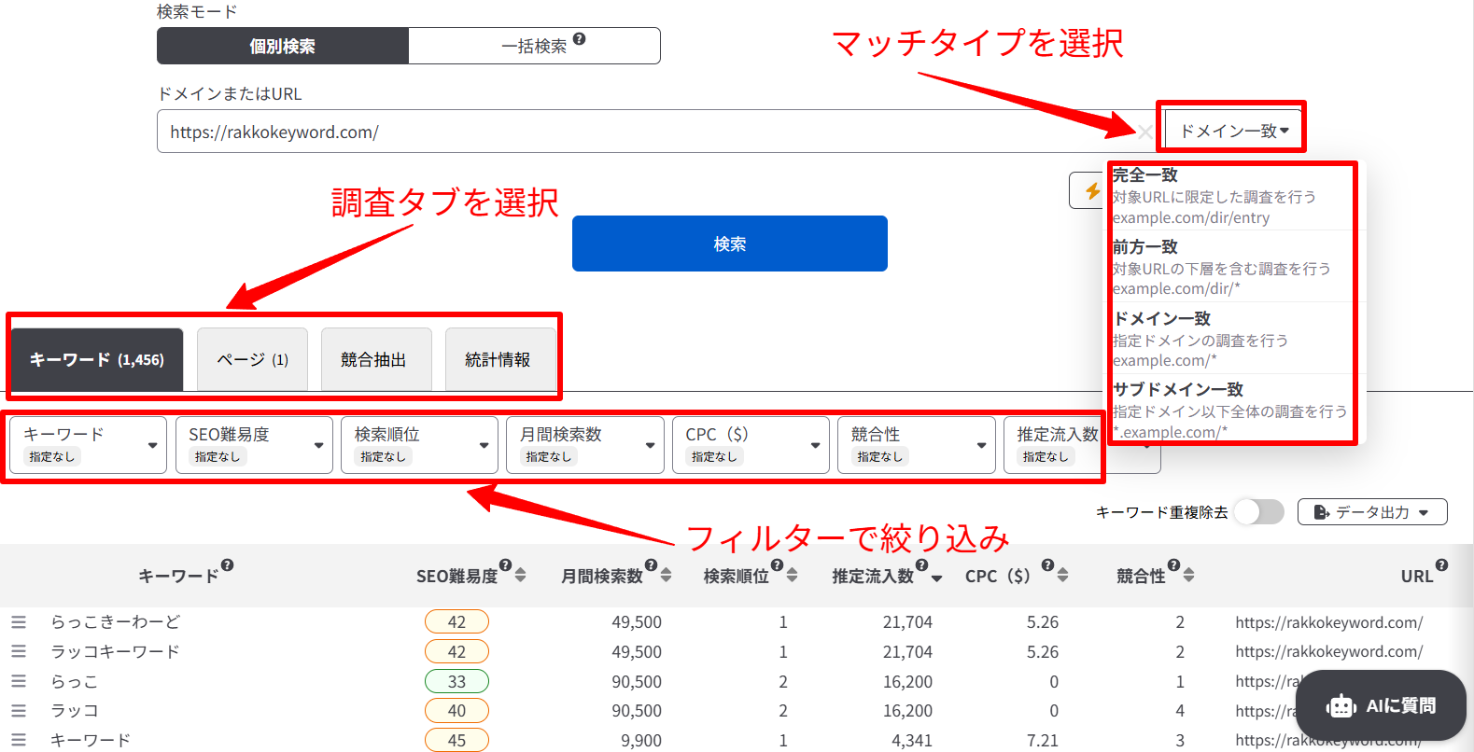Sort the 競合性 column via sort arrows
This screenshot has height=752, width=1474.
(x=1188, y=576)
